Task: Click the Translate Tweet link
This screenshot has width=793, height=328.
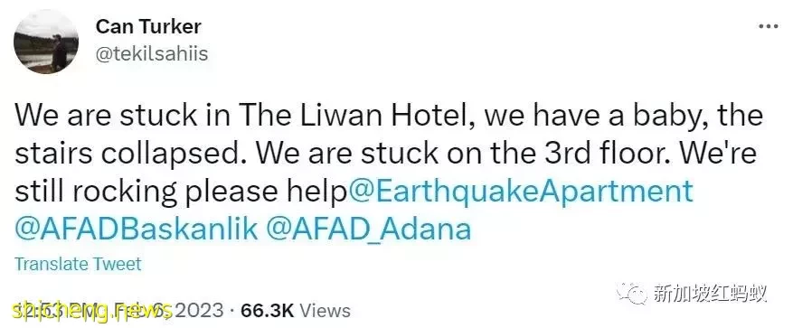Action: click(78, 264)
